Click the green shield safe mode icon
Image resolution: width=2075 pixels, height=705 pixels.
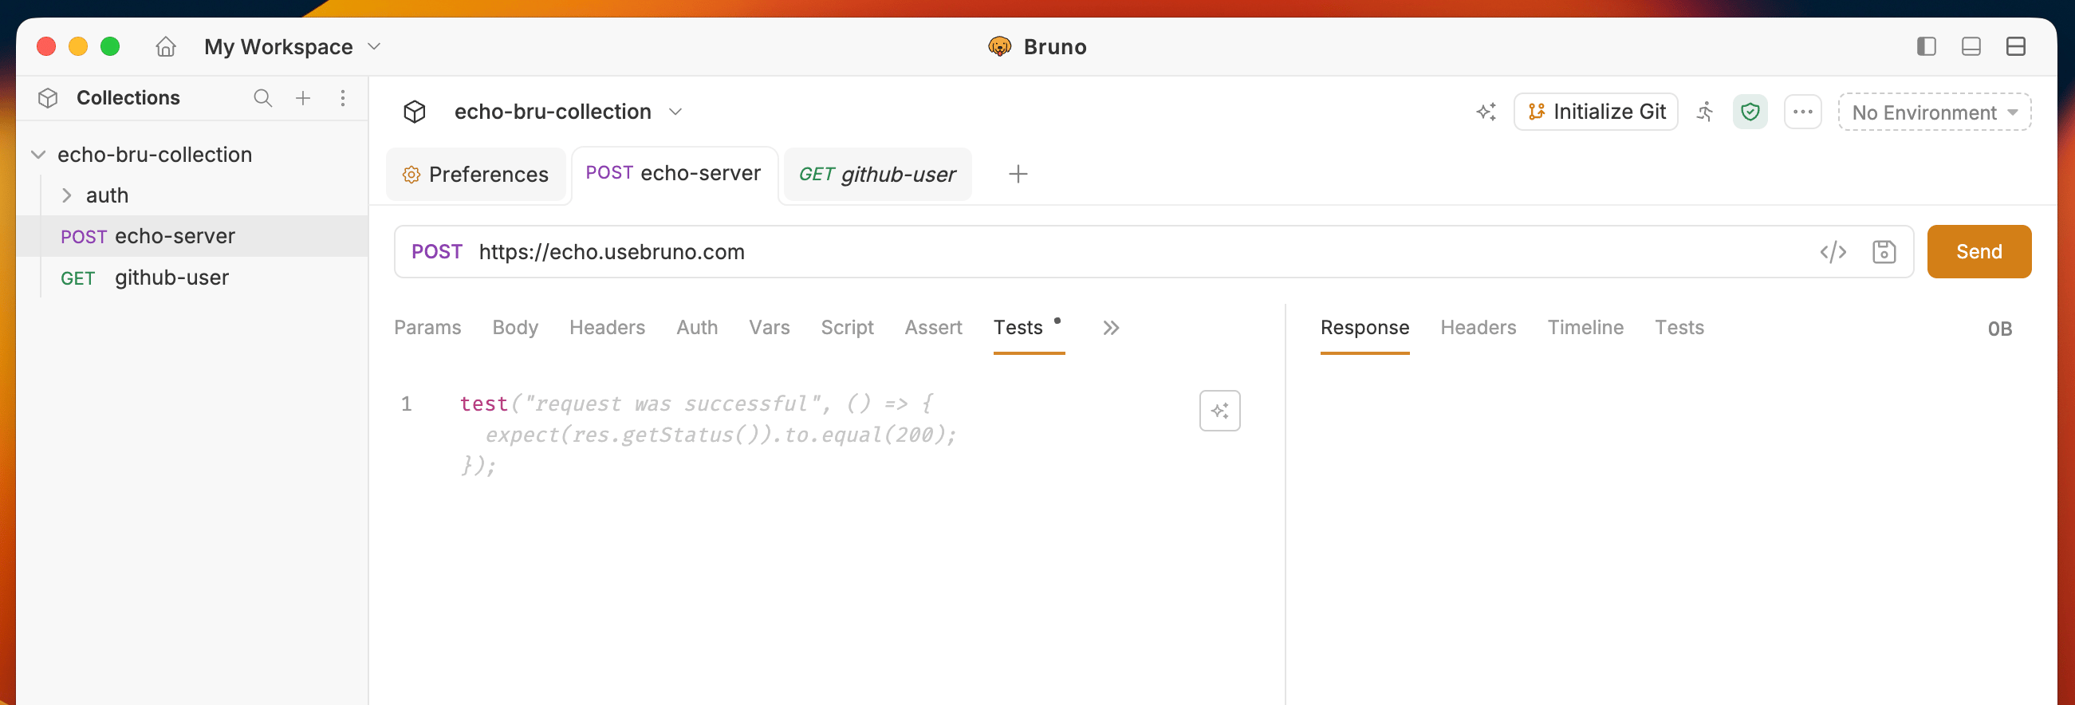(x=1750, y=112)
